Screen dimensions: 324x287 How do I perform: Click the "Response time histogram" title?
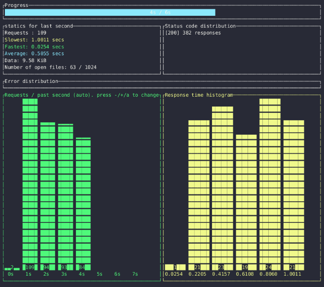point(199,95)
